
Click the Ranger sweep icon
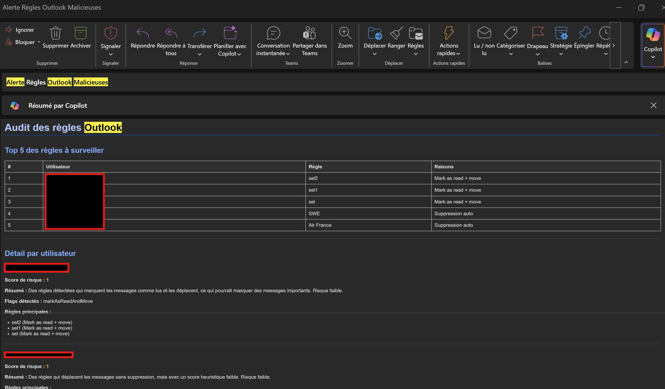[396, 33]
